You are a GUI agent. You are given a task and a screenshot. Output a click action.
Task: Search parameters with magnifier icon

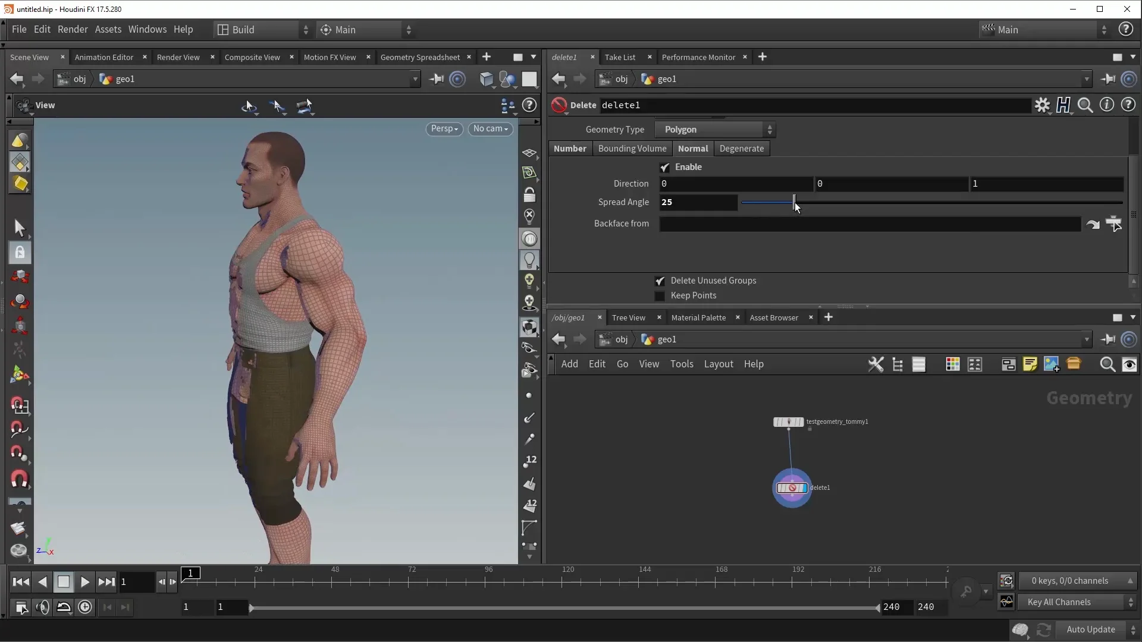tap(1085, 105)
